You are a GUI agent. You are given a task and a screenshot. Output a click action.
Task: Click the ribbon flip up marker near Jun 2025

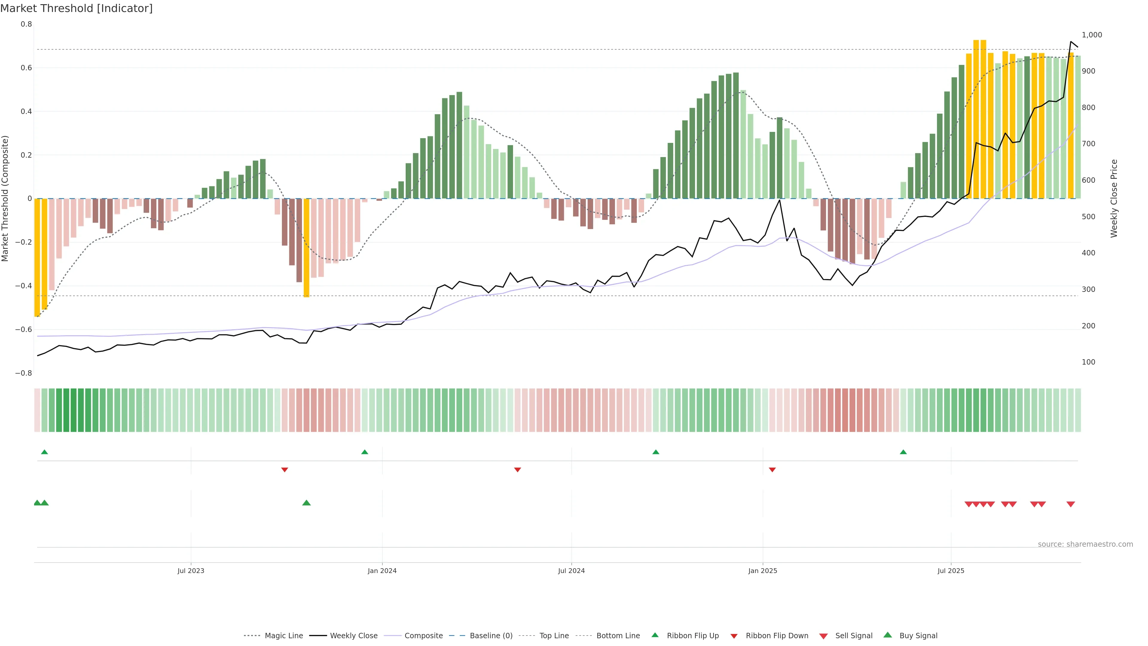pyautogui.click(x=903, y=452)
